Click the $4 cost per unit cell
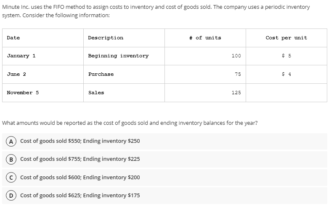This screenshot has height=209, width=334. point(286,74)
